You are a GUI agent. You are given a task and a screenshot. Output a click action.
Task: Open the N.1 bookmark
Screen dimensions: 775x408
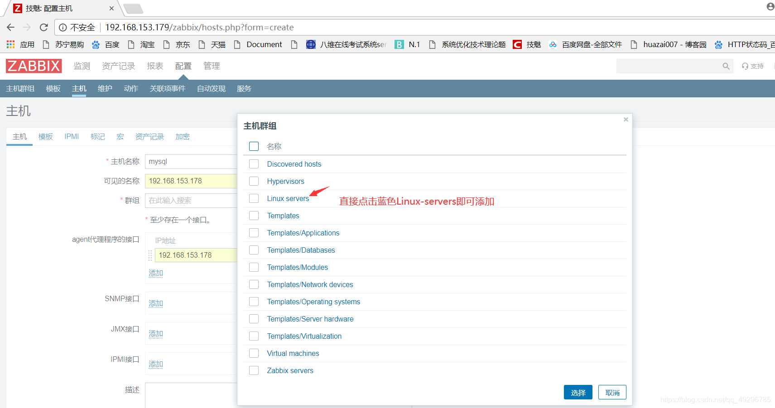[x=408, y=44]
